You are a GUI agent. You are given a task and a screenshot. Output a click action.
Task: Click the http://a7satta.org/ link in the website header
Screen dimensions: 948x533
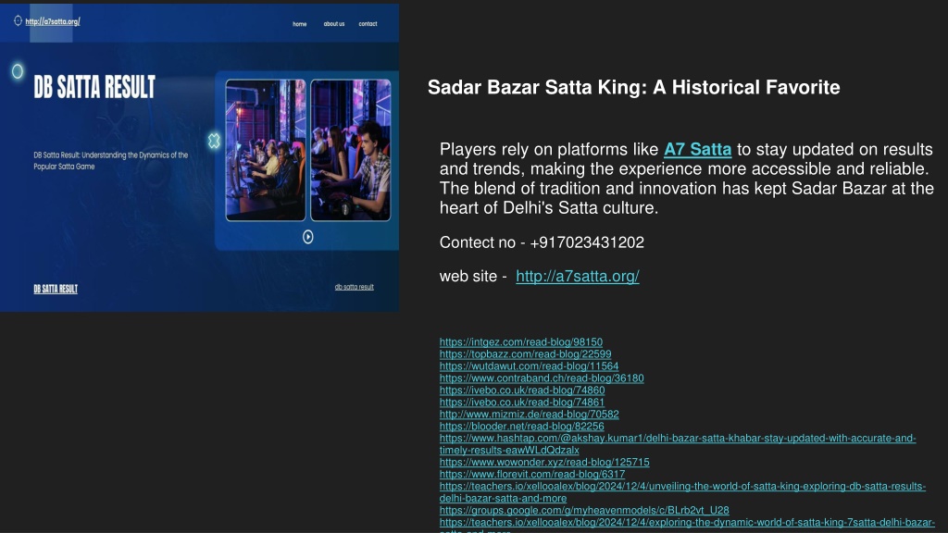click(x=53, y=22)
